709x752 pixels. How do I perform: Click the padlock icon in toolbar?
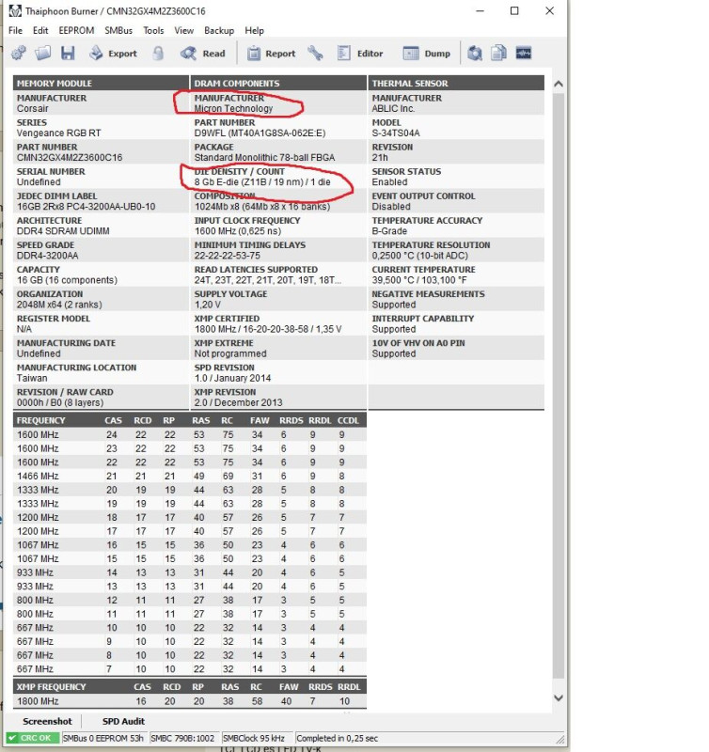pos(158,54)
